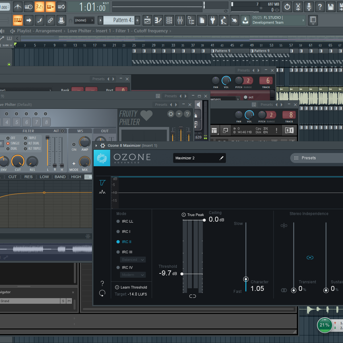Switch to the LOW tab in Philter
Screen dimensions: 343x343
[44, 177]
